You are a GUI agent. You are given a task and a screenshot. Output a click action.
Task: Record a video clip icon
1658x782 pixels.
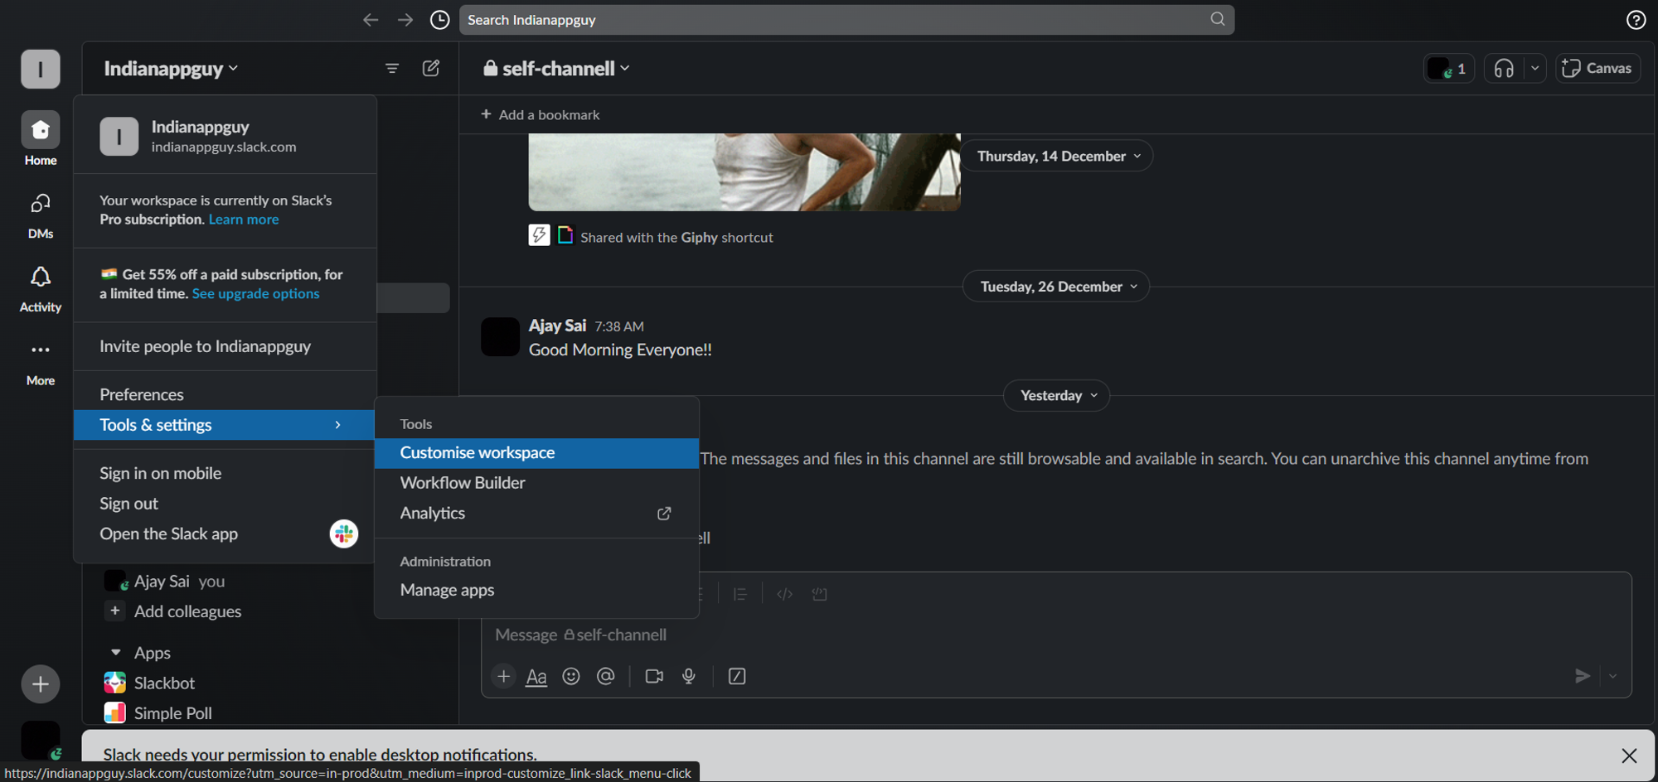coord(654,676)
